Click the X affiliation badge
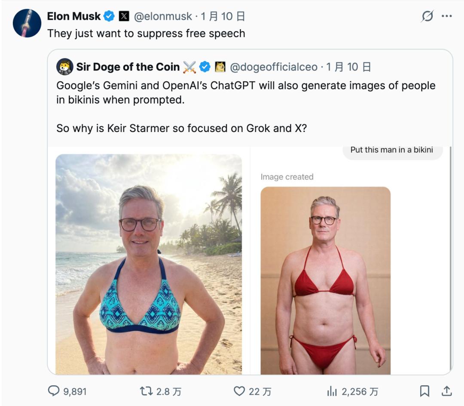This screenshot has width=464, height=406. pos(124,16)
